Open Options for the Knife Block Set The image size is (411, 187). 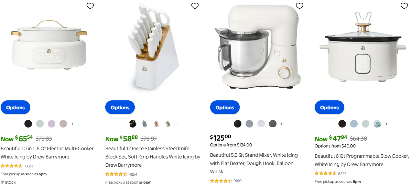pos(120,108)
